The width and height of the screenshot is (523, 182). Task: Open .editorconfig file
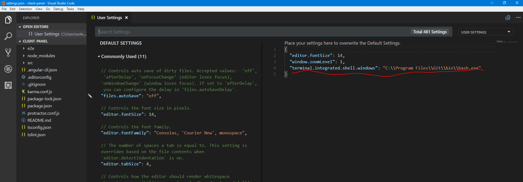pos(51,77)
